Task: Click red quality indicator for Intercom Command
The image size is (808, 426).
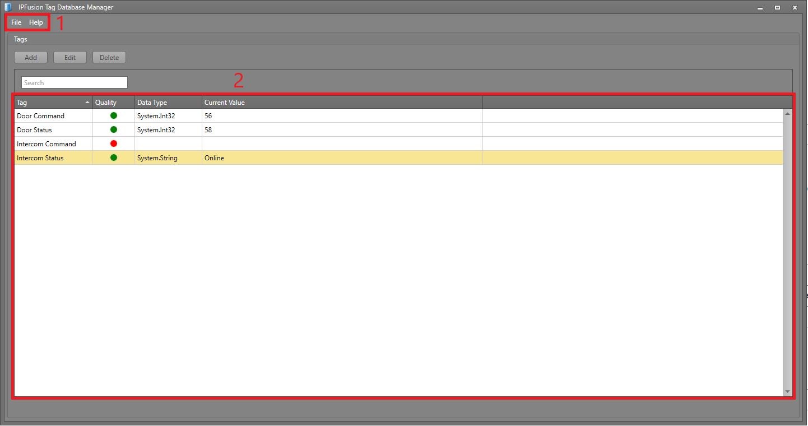Action: (114, 143)
